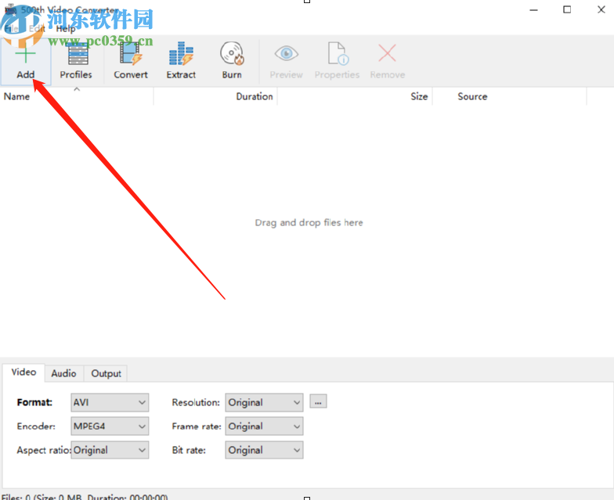
Task: Sort list by the Duration column header
Action: pyautogui.click(x=216, y=96)
